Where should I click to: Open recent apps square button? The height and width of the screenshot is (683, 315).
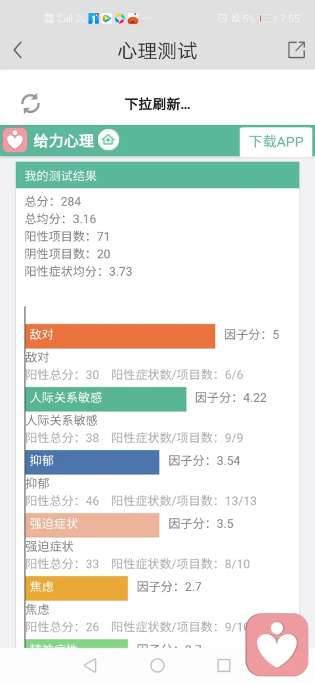(x=224, y=665)
